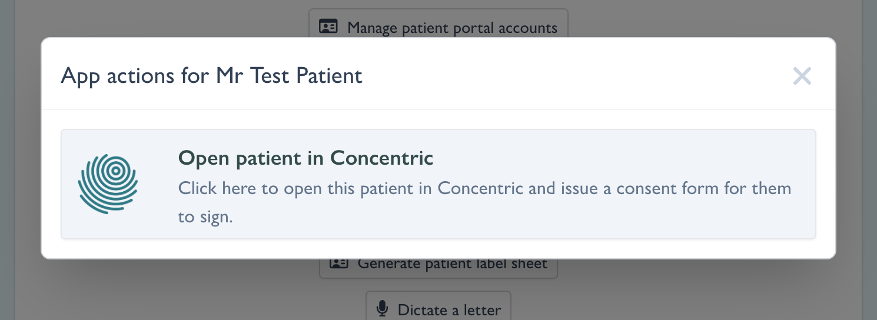This screenshot has height=320, width=877.
Task: Click the word 'Concentric' in the card heading
Action: (381, 158)
